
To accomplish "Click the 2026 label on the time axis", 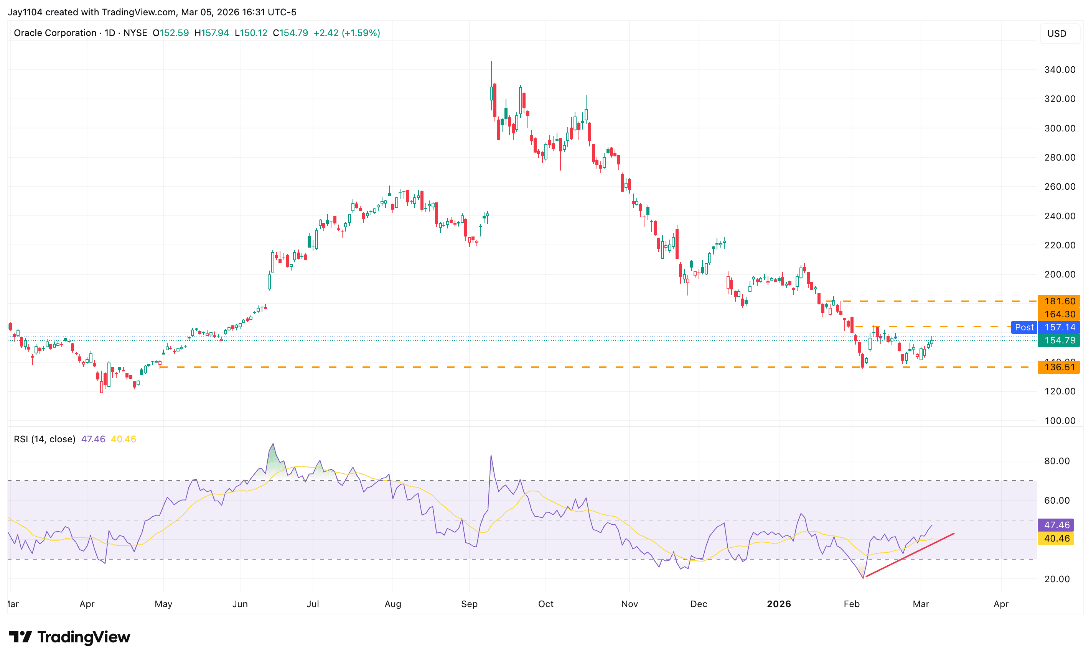I will pyautogui.click(x=780, y=603).
